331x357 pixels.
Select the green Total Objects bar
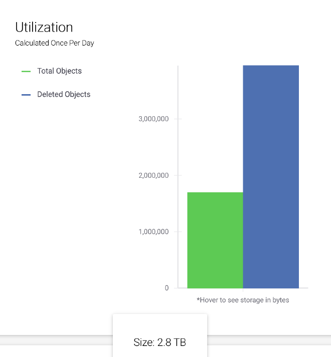215,240
